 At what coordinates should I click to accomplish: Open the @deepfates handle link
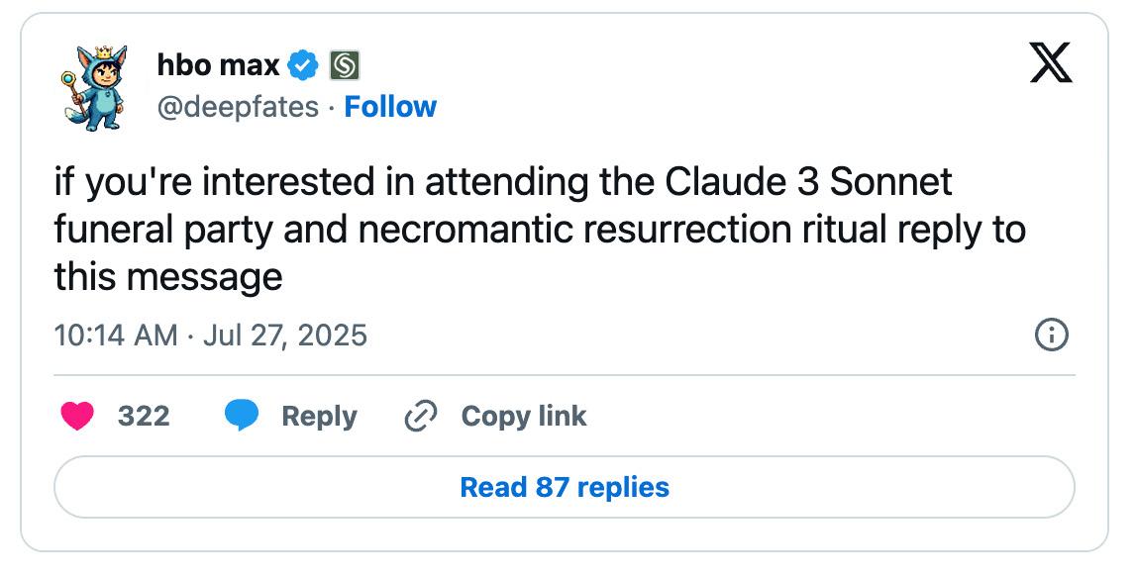coord(238,107)
